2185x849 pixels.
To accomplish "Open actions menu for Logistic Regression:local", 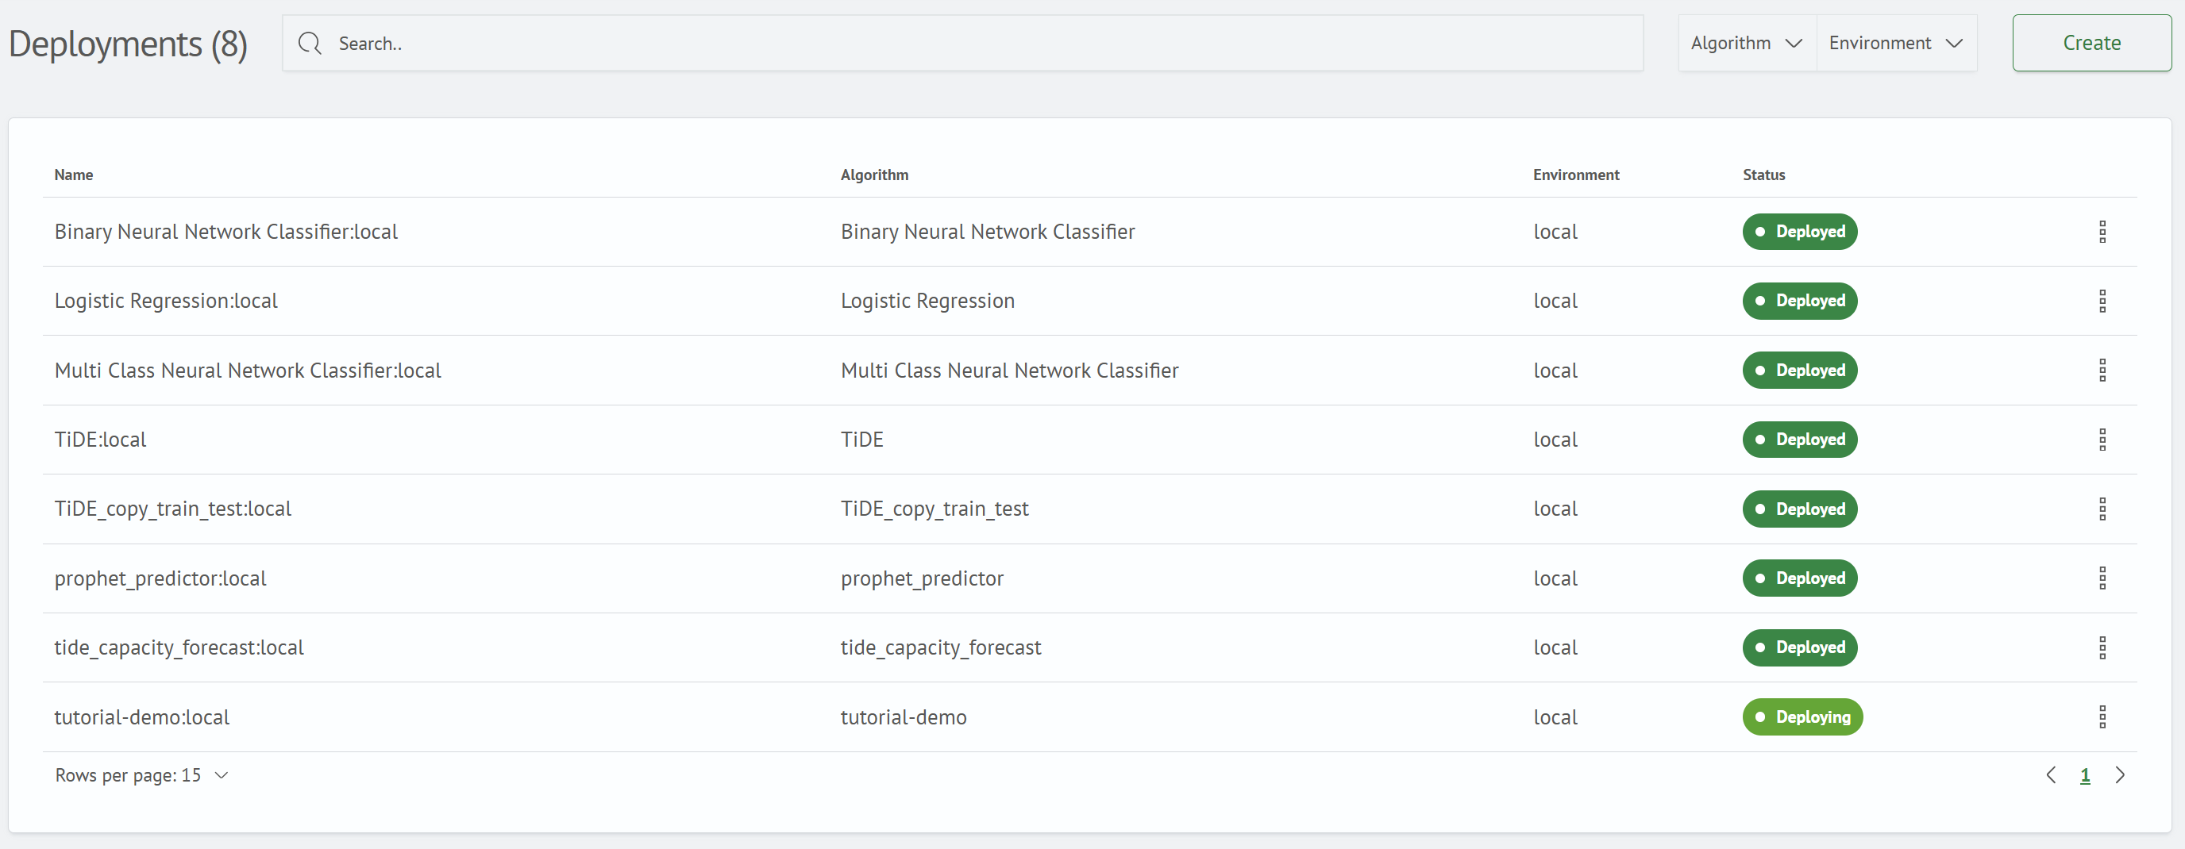I will pyautogui.click(x=2102, y=301).
